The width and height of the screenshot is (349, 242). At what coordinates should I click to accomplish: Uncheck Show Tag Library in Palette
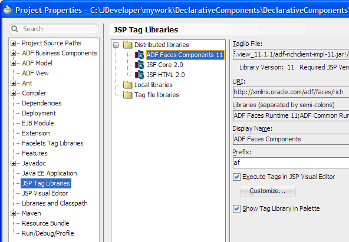[236, 208]
